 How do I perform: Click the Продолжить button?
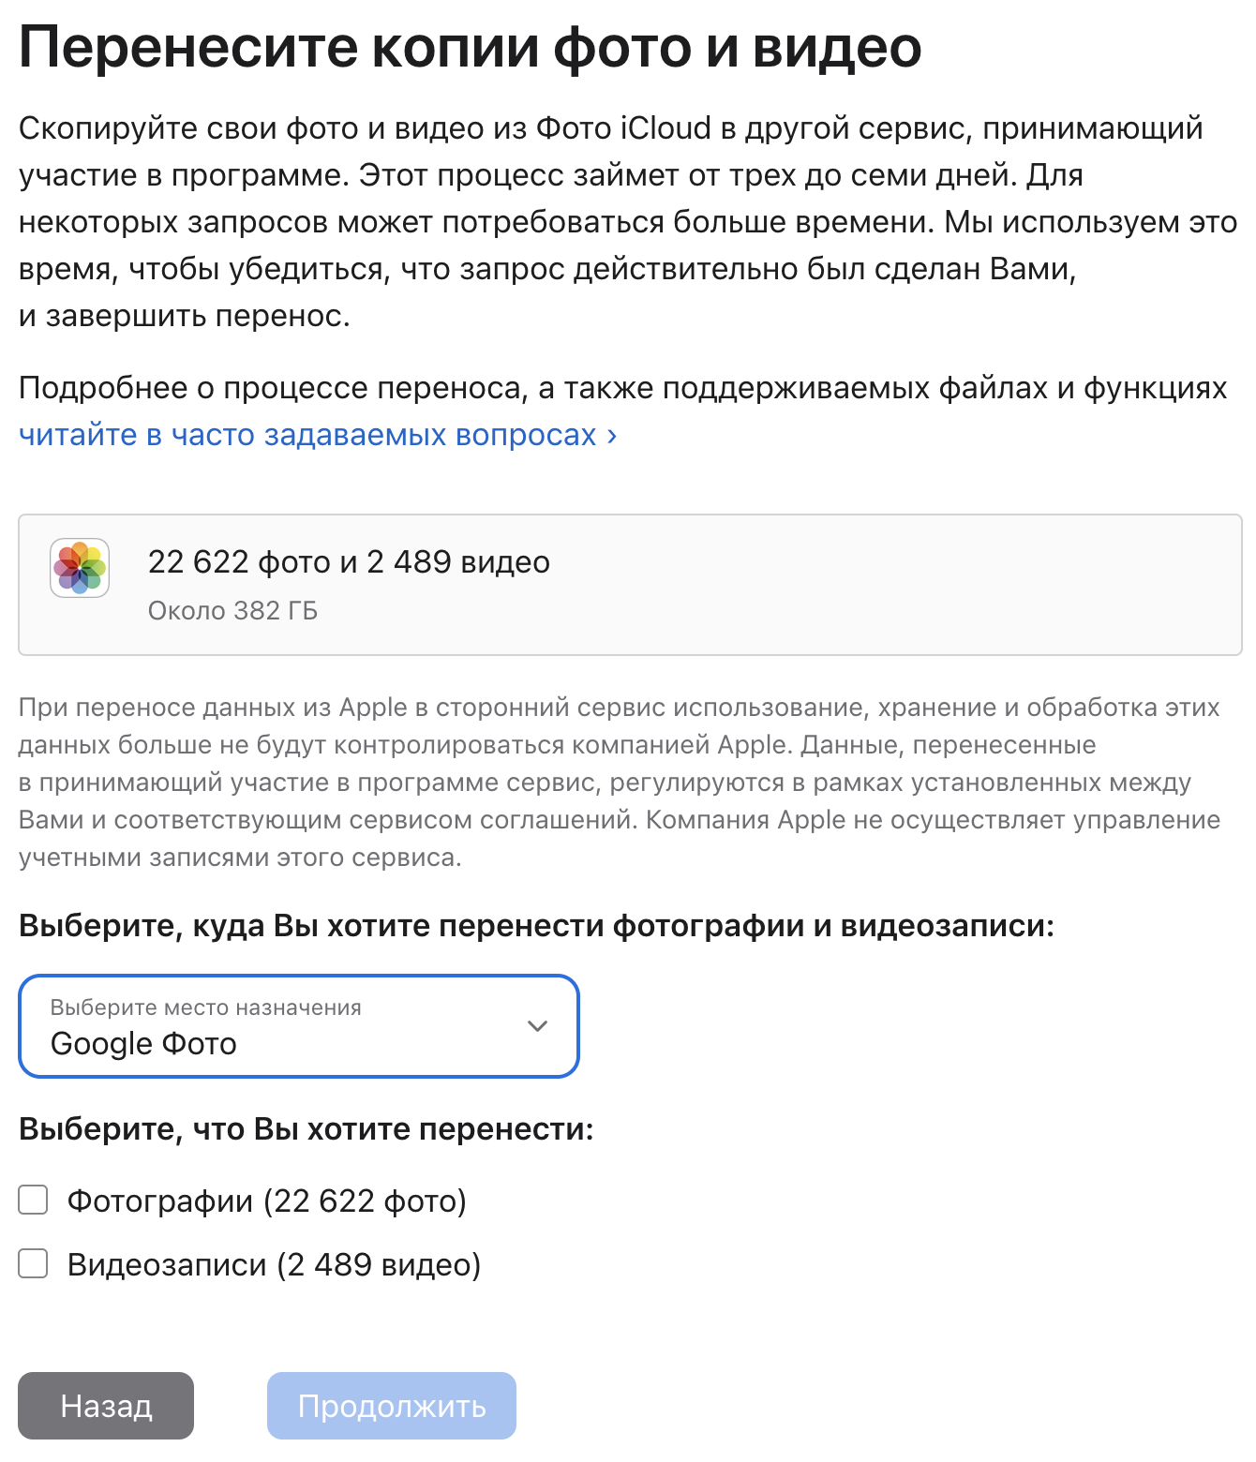click(x=392, y=1406)
